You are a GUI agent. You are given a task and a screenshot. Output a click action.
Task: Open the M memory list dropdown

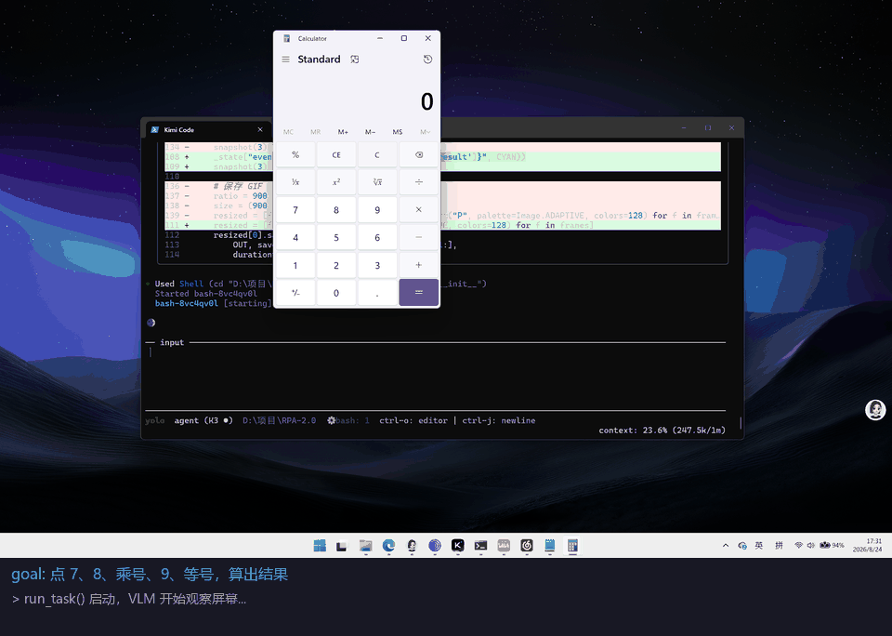pyautogui.click(x=425, y=132)
